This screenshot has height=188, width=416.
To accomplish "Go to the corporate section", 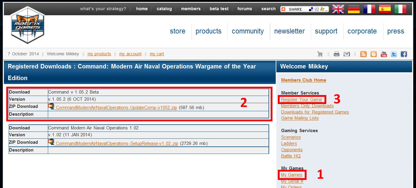I will tap(362, 31).
